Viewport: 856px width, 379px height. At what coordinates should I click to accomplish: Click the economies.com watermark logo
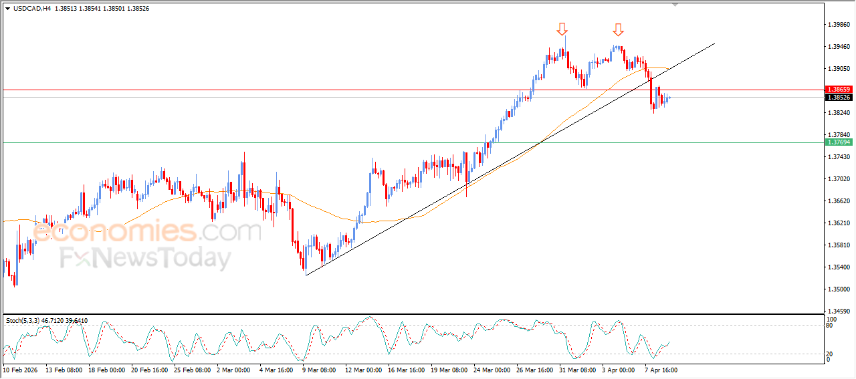pos(147,232)
